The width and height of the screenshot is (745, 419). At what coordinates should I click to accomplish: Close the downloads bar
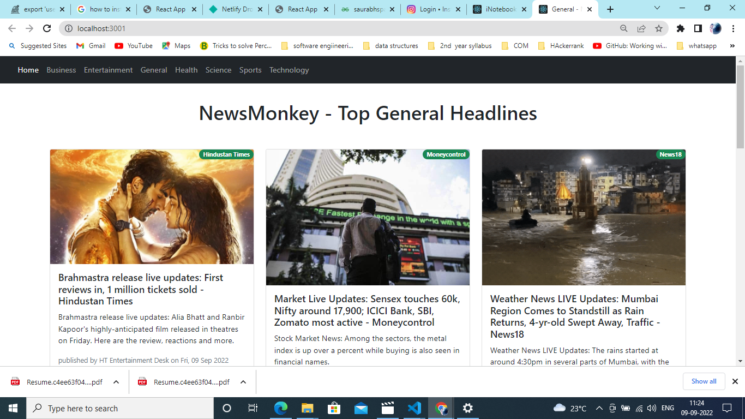[x=735, y=381]
